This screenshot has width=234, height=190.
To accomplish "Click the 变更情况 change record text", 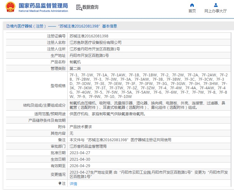I will click(x=148, y=175).
